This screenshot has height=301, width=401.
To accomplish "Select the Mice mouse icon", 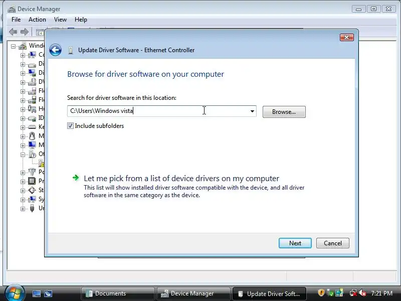I will pos(32,136).
